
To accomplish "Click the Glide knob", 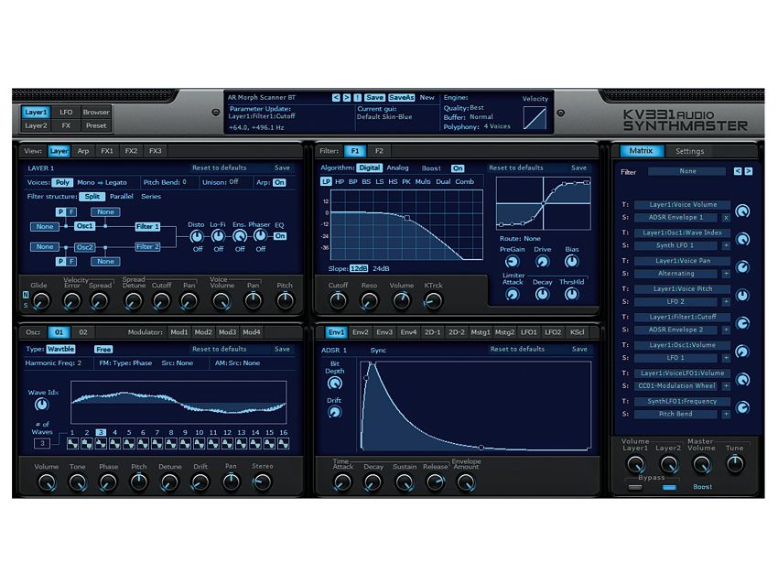I will 41,300.
